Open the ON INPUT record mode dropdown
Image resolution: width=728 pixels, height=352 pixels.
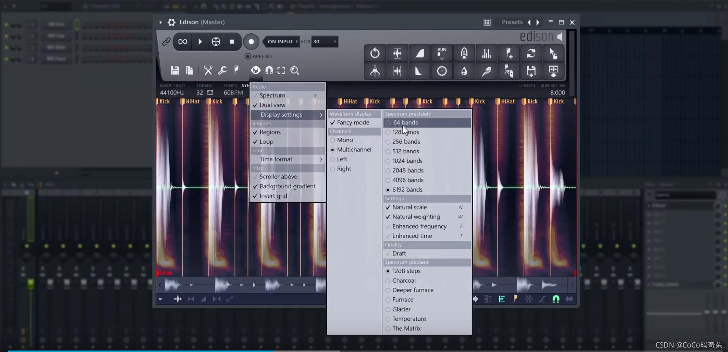tap(281, 41)
